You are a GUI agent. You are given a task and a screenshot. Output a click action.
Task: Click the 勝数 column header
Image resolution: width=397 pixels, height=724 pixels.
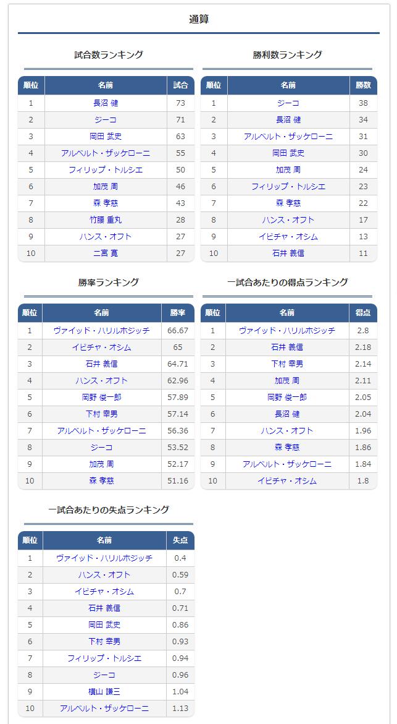(363, 85)
